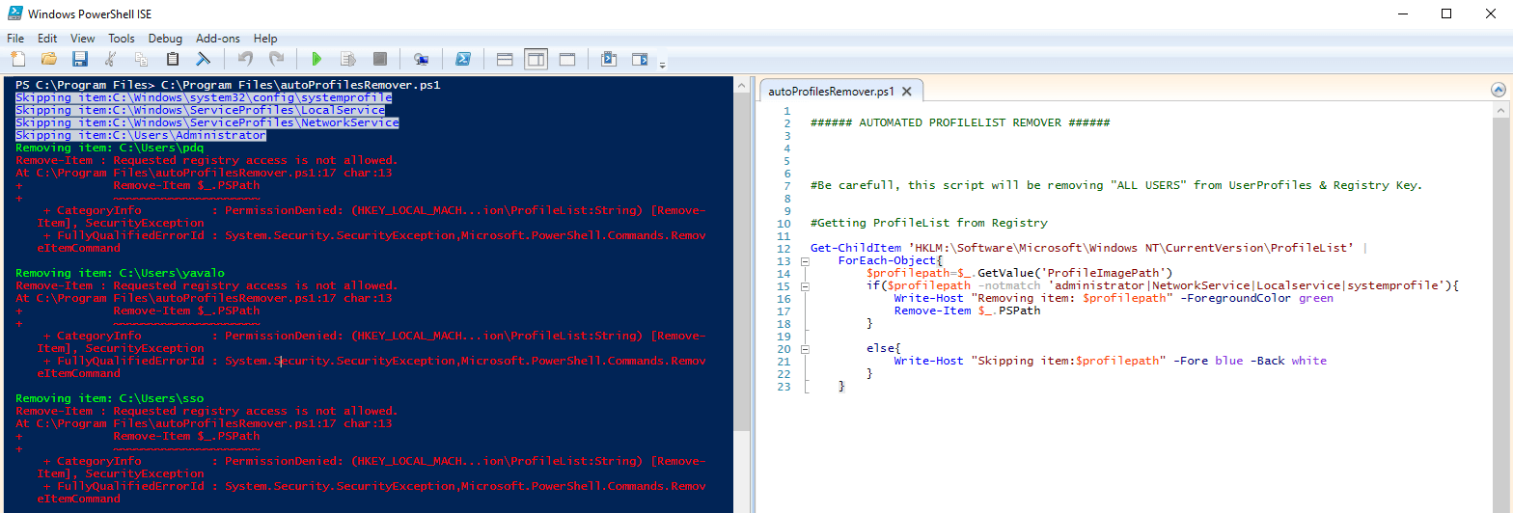The width and height of the screenshot is (1513, 513).
Task: Maximize the script pane
Action: 567,59
